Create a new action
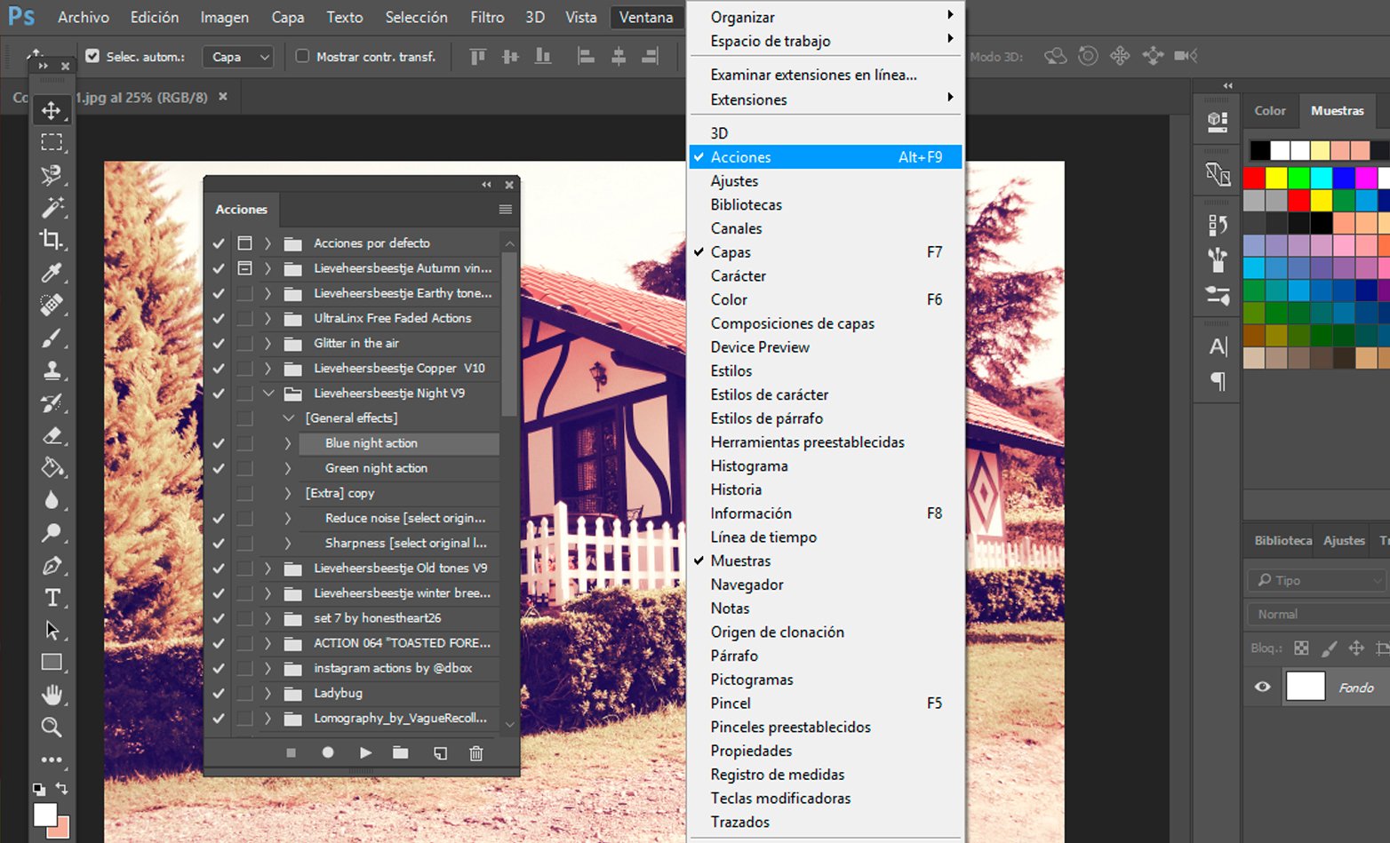 click(x=440, y=752)
